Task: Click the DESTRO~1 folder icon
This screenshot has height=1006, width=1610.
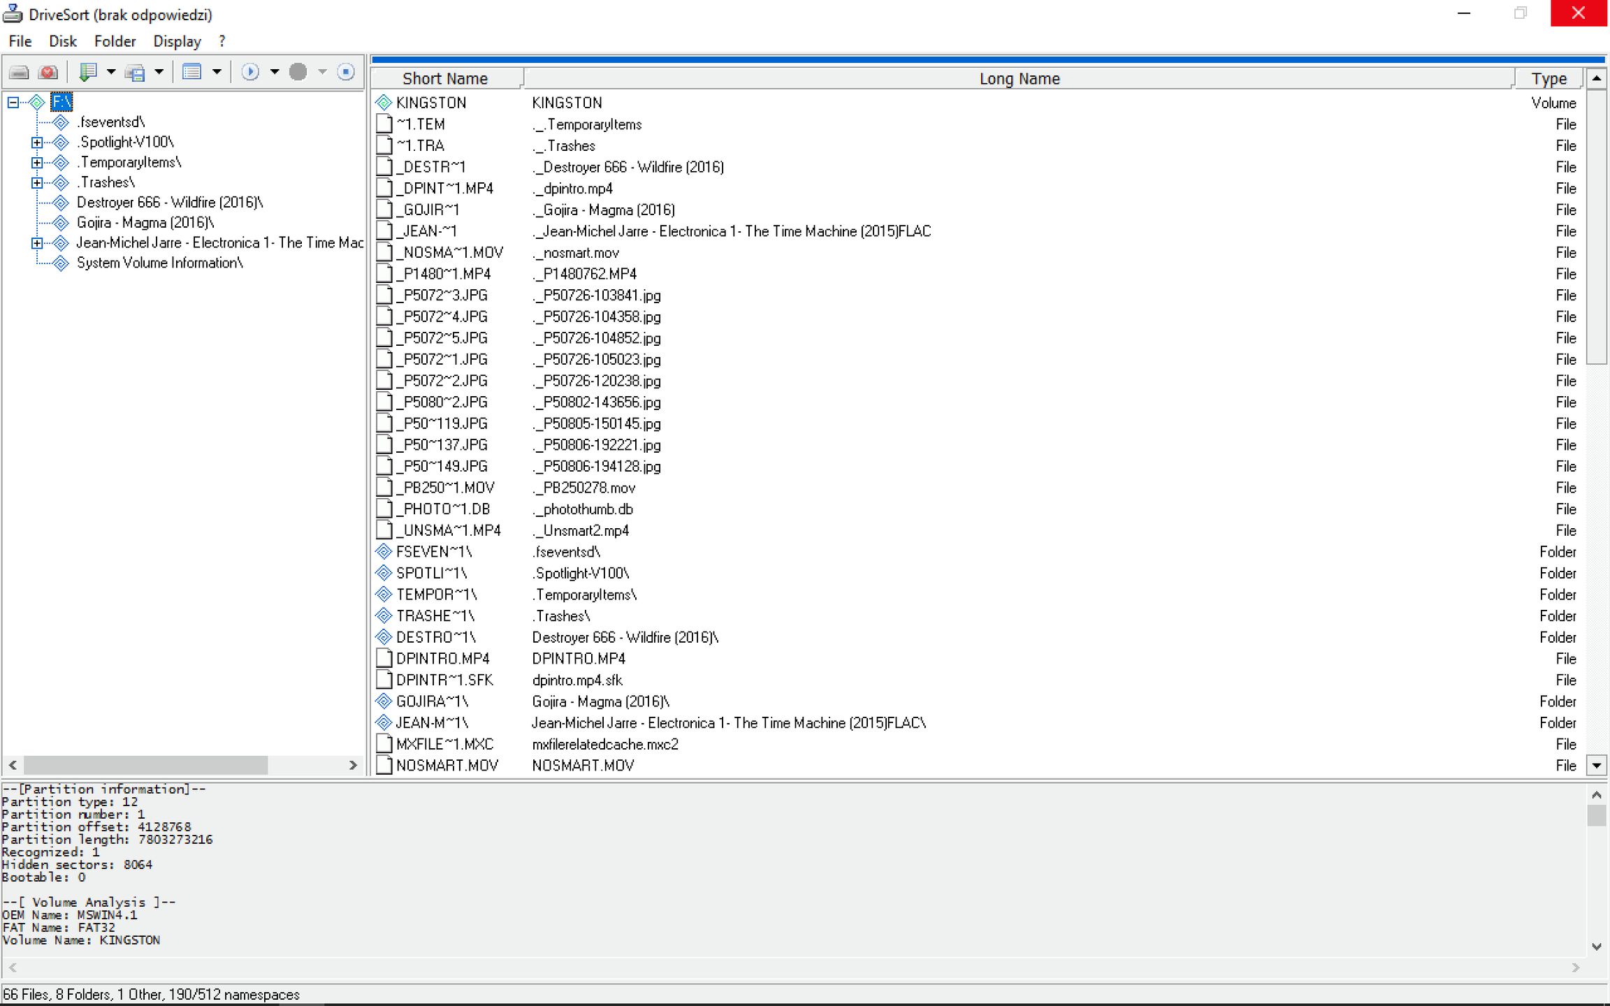Action: pos(384,637)
